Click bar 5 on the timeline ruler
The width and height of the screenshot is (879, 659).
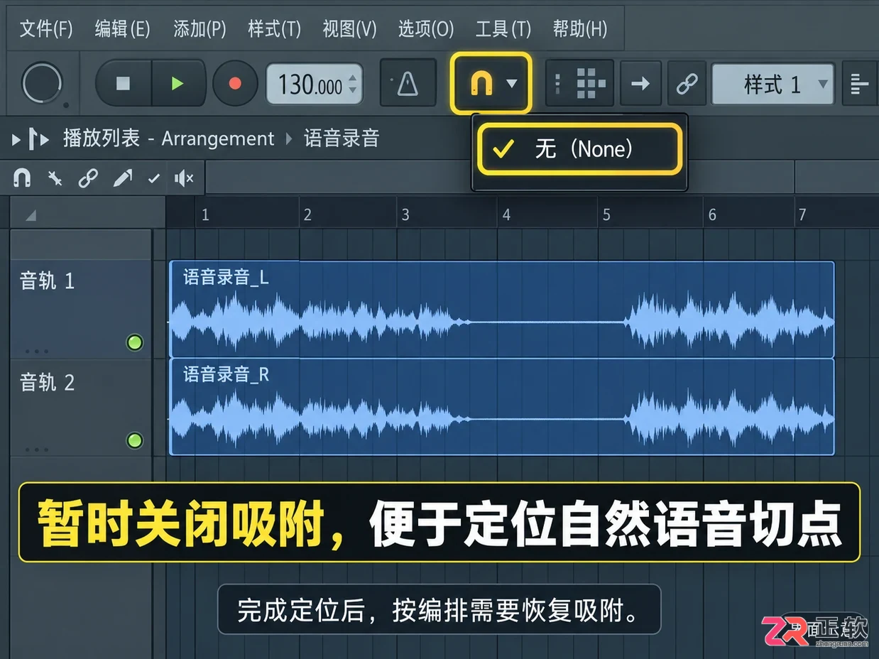[x=606, y=214]
